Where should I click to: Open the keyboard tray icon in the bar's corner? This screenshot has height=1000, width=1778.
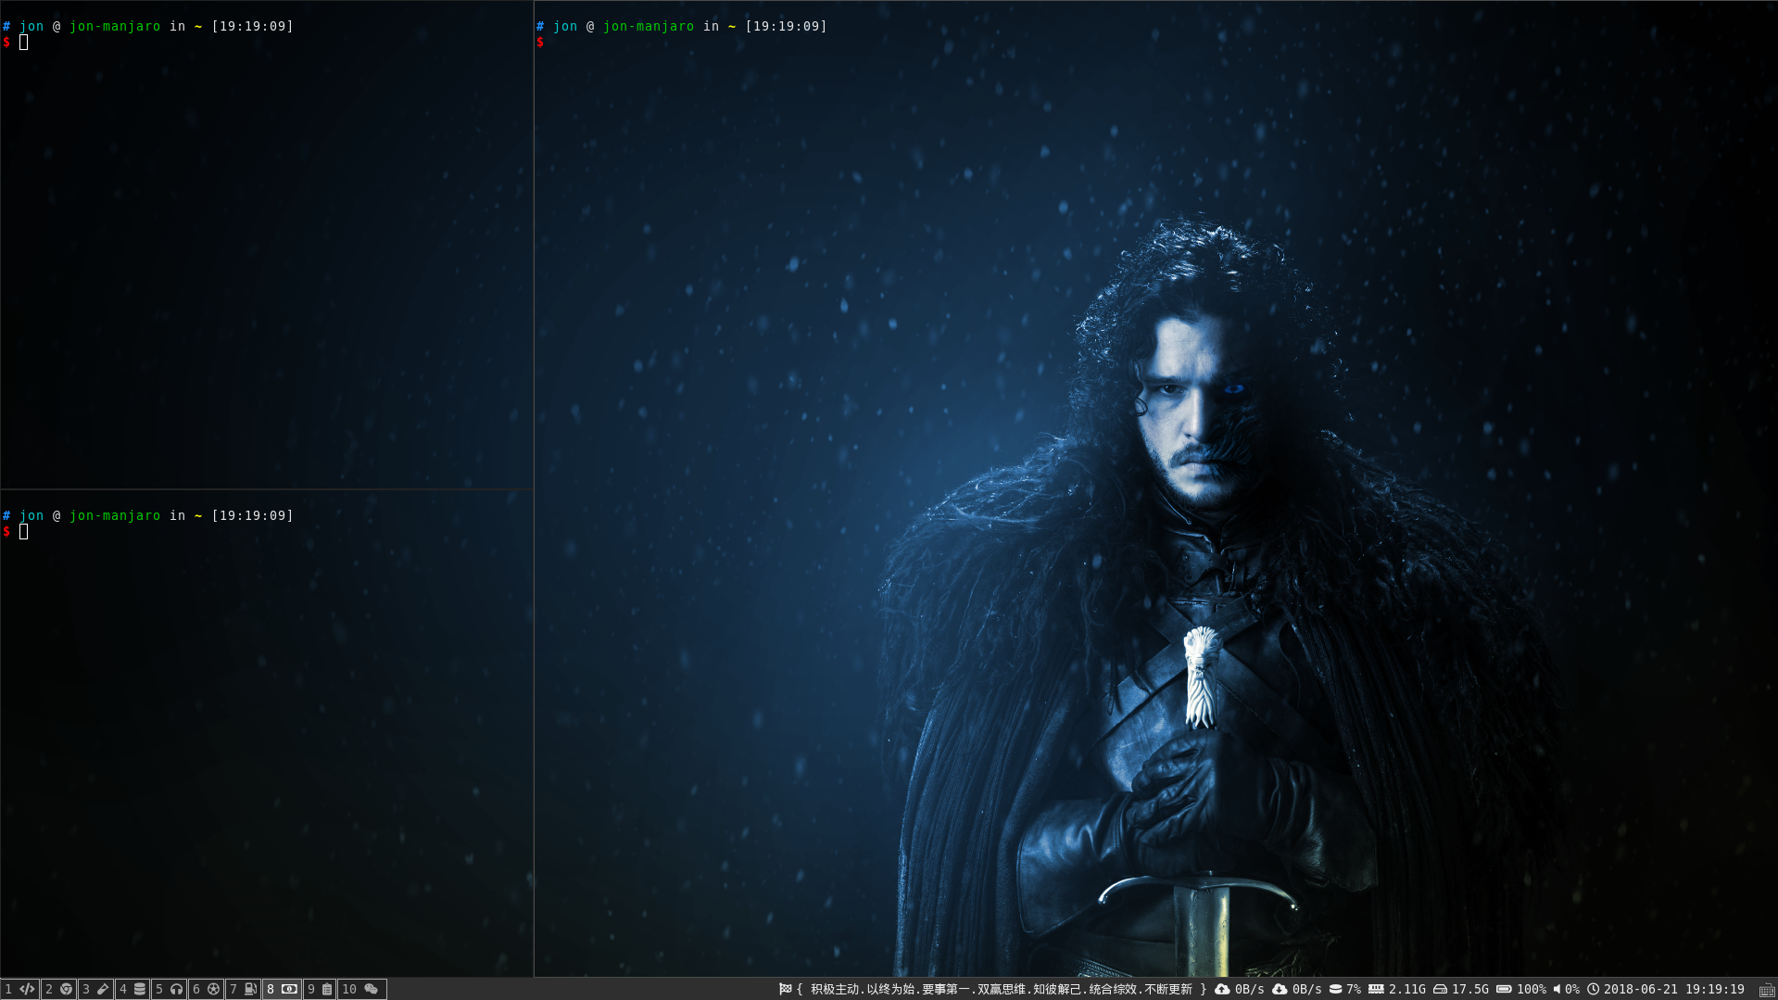click(1767, 990)
